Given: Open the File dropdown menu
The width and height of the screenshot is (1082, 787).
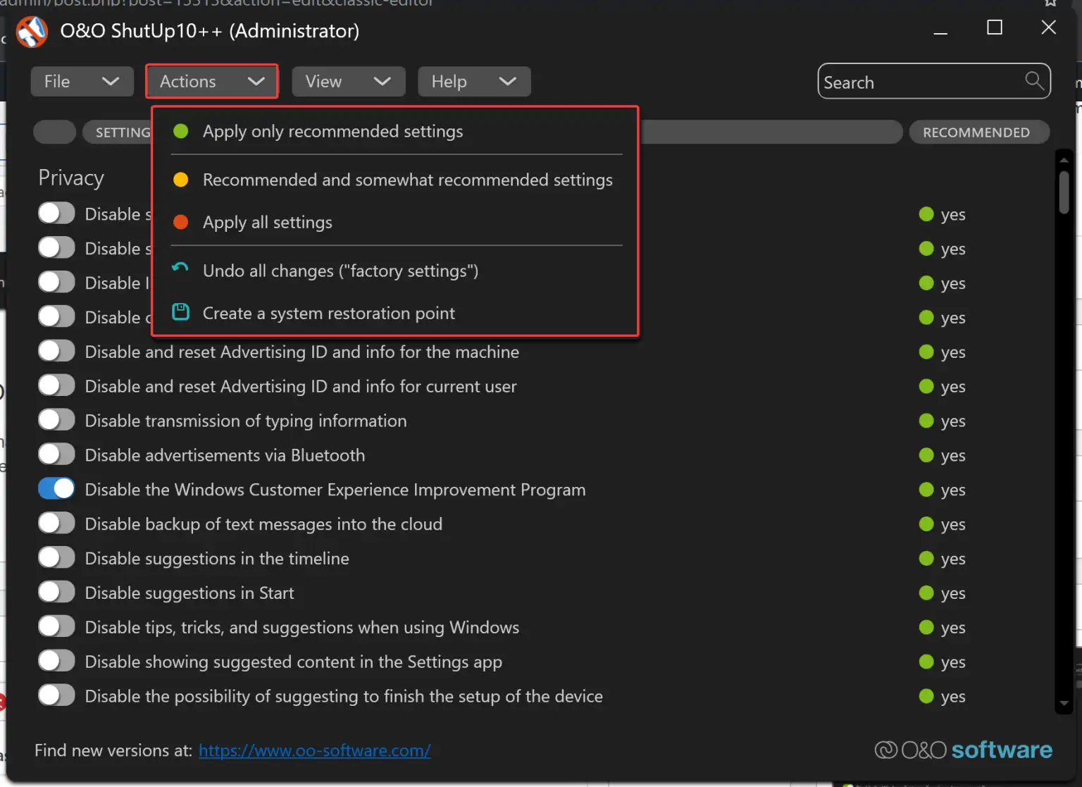Looking at the screenshot, I should coord(82,82).
